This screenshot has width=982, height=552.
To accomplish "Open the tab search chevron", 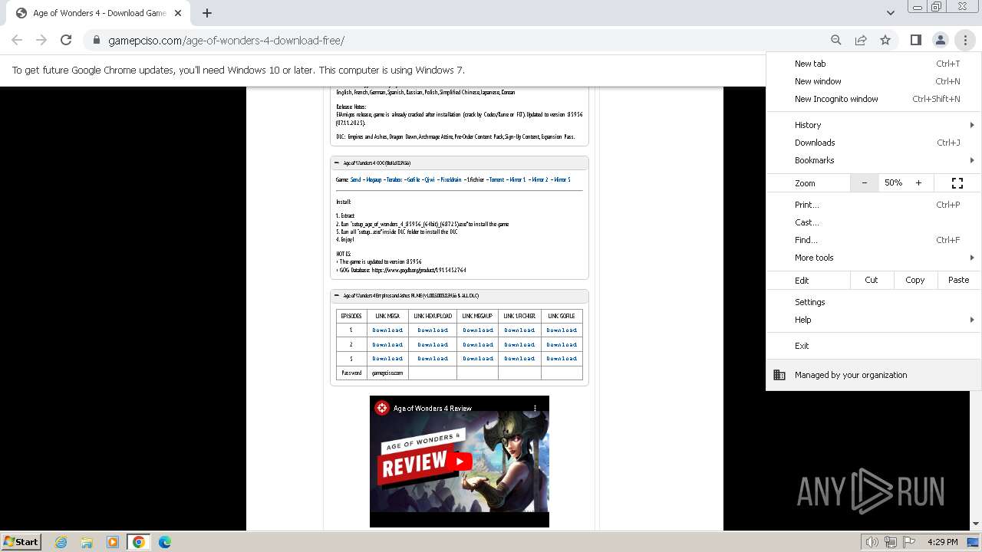I will point(890,13).
